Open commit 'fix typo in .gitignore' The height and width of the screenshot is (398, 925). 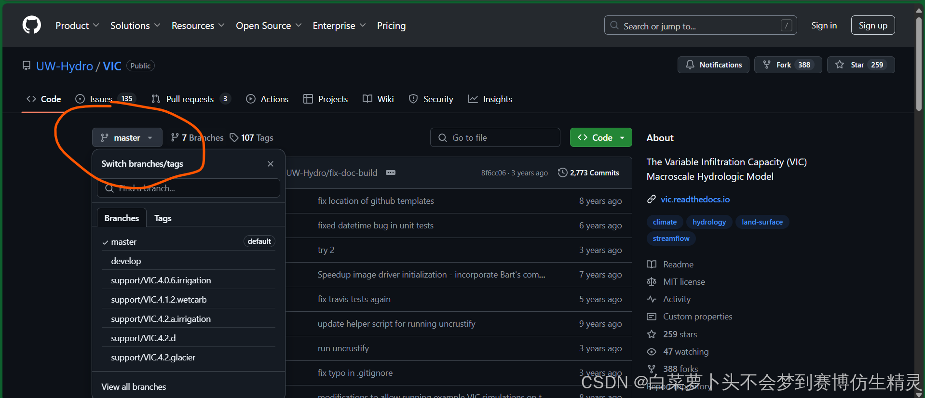click(x=355, y=373)
